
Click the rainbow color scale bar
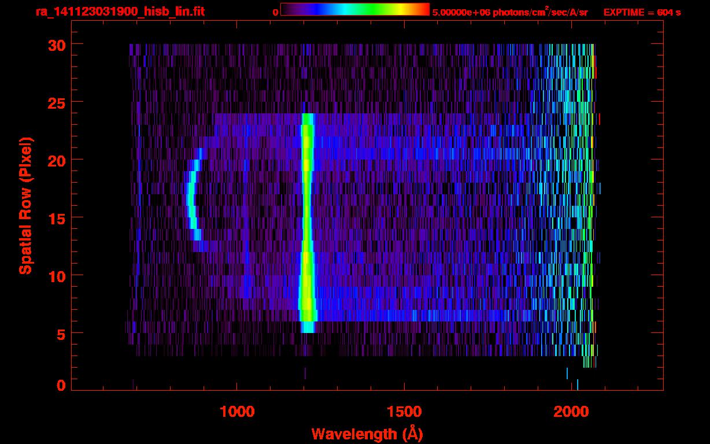(355, 9)
